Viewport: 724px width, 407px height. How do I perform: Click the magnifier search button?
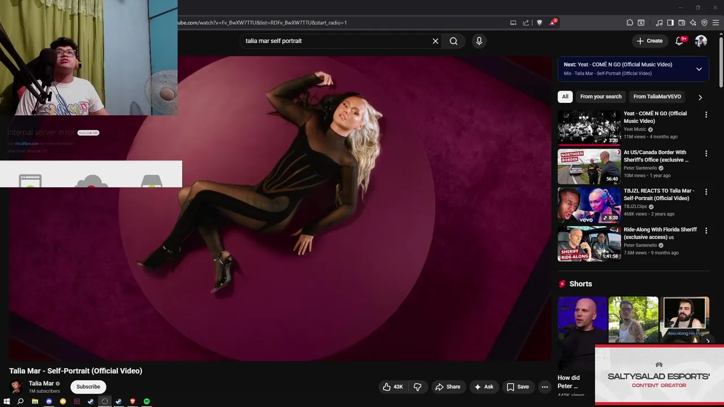(x=454, y=41)
